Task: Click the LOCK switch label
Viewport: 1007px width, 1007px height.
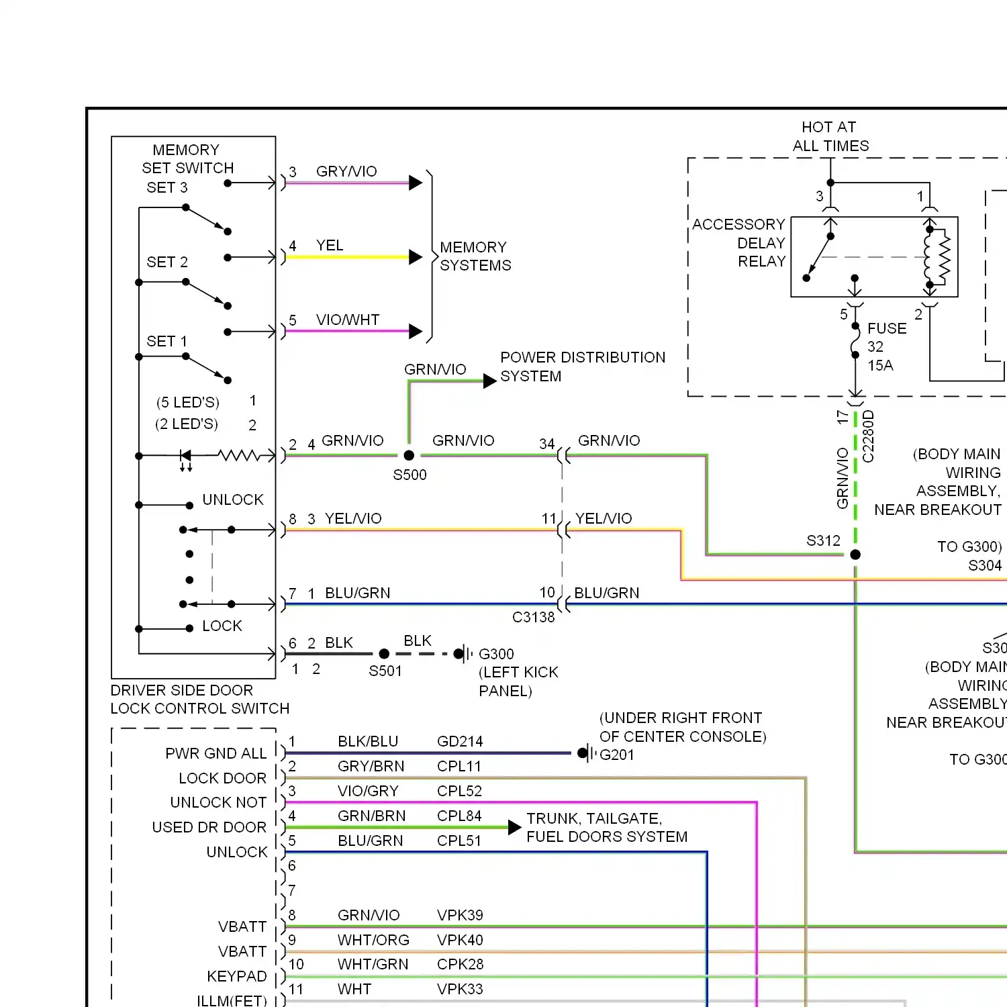Action: click(x=222, y=626)
